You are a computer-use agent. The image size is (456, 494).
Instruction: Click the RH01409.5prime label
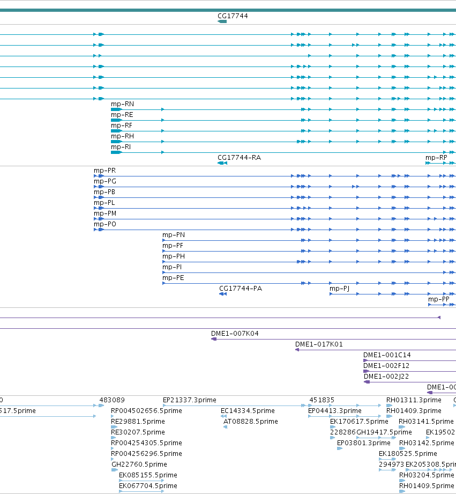(427, 485)
